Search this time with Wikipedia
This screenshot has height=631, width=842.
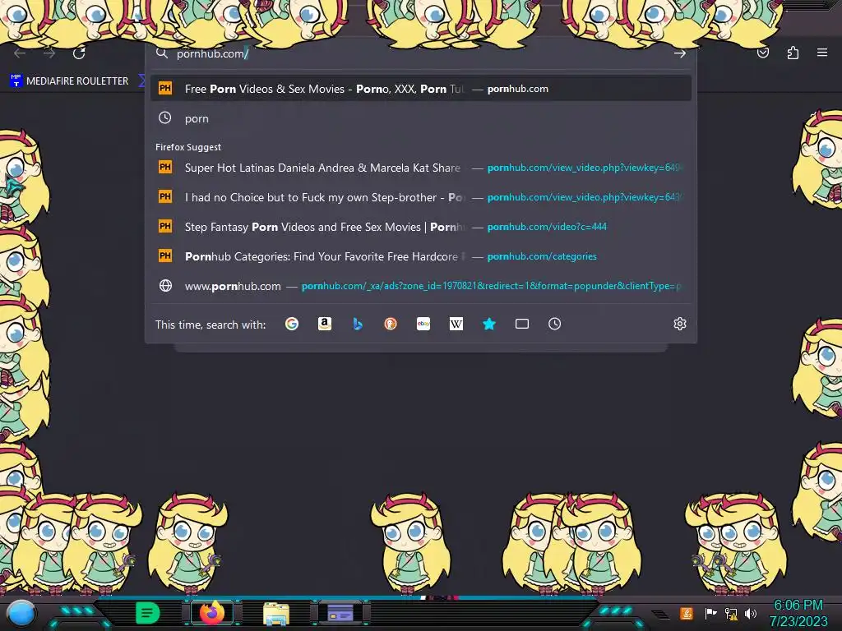coord(456,324)
